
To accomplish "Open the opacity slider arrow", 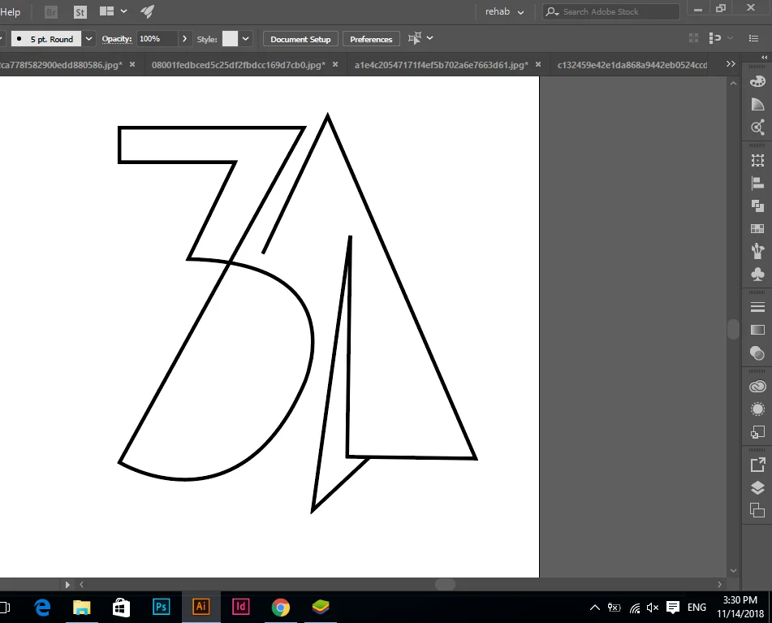I will 184,38.
